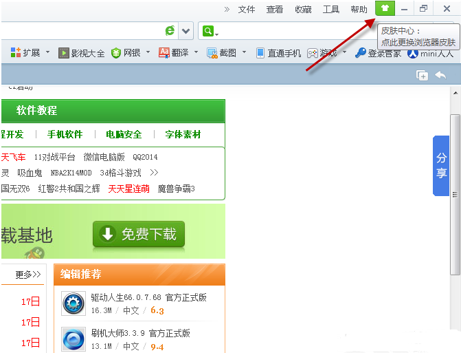Open the 3d格斗游戏 link

point(120,173)
